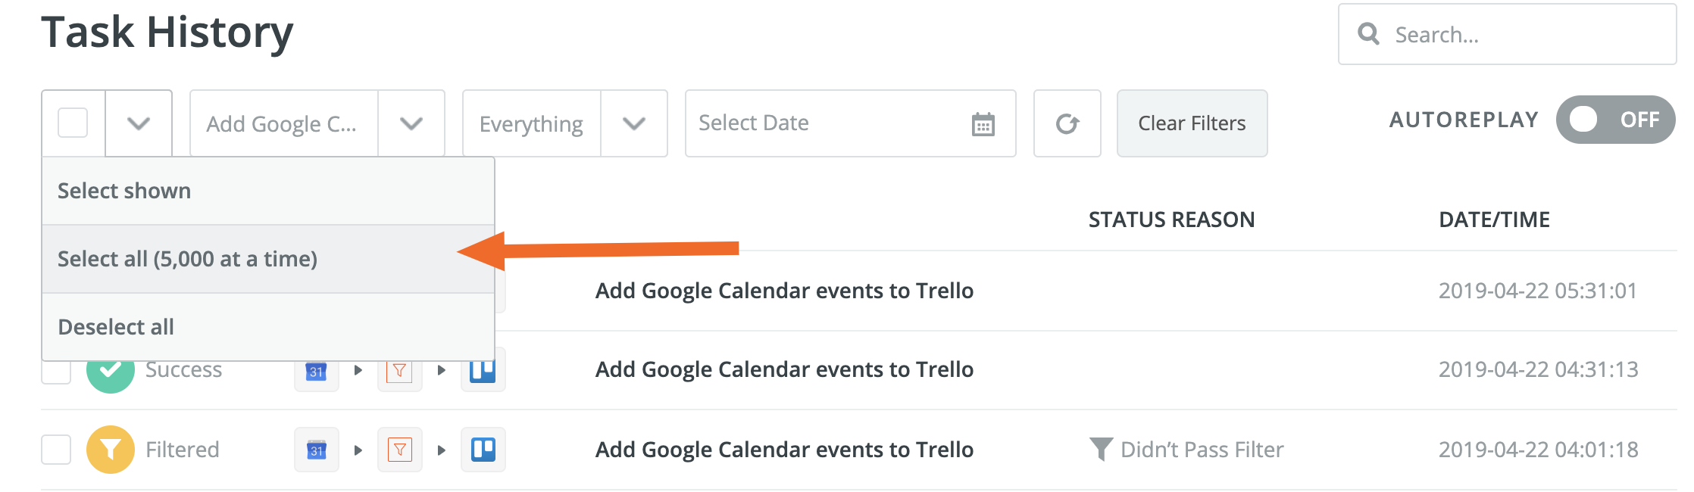Open the calendar icon in Select Date

tap(983, 124)
